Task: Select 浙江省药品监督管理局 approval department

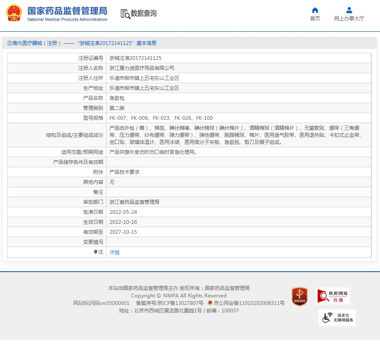Action: click(x=134, y=202)
